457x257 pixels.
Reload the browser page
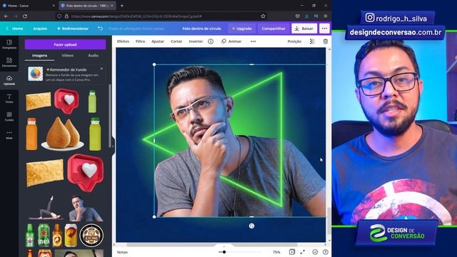click(25, 16)
